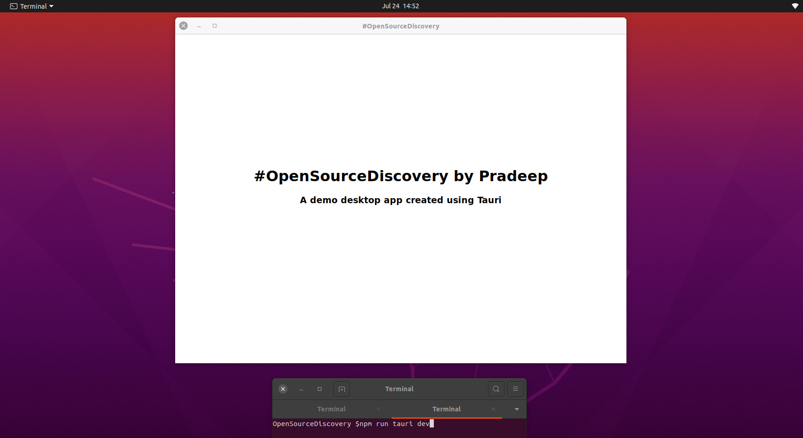Image resolution: width=803 pixels, height=438 pixels.
Task: Minimize the #OpenSourceDiscovery window
Action: (199, 26)
